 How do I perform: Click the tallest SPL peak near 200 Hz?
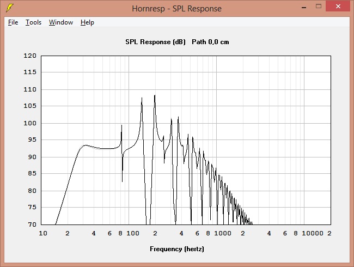[155, 96]
